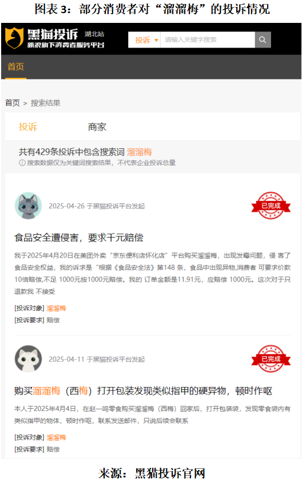The image size is (302, 482).
Task: Click 溜溜梅 complaint target in first post
Action: 56,309
